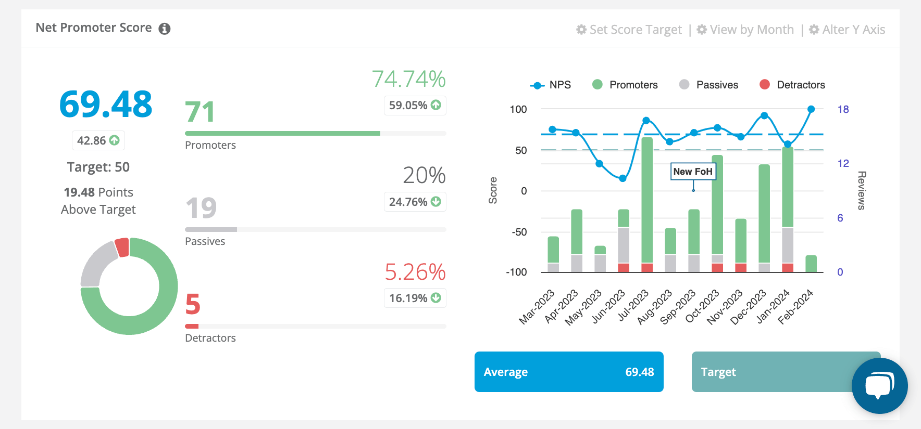921x429 pixels.
Task: Toggle the NPS series in chart legend
Action: click(x=551, y=85)
